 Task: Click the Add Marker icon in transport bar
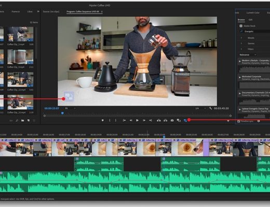103,120
